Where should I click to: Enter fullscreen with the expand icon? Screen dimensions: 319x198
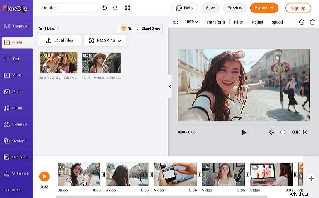(x=127, y=8)
